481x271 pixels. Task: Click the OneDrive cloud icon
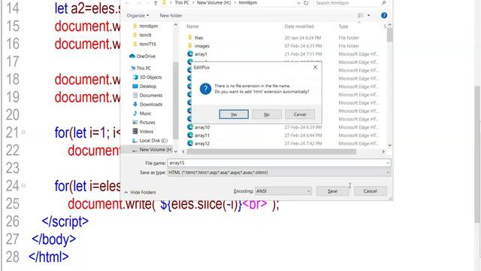pyautogui.click(x=132, y=56)
